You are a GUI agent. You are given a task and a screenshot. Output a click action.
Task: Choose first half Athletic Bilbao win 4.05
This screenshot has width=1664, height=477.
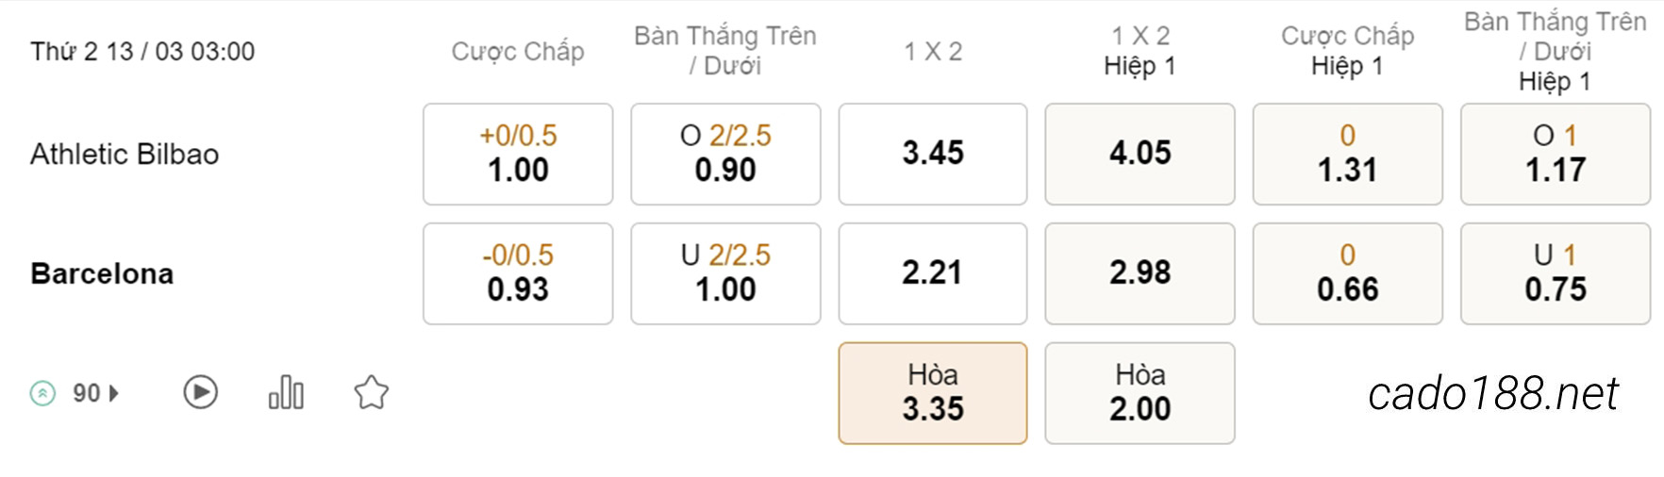pyautogui.click(x=1140, y=154)
